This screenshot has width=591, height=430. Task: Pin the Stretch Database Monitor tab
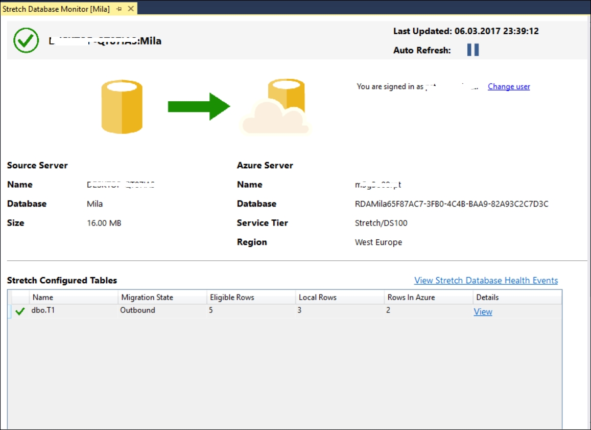click(119, 9)
